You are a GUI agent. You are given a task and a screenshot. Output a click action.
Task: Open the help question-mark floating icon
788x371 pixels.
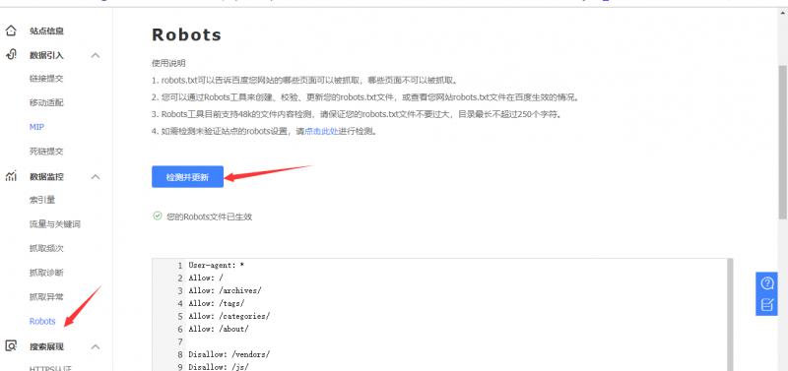(x=767, y=283)
